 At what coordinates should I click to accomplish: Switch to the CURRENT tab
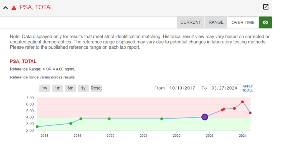tap(191, 22)
